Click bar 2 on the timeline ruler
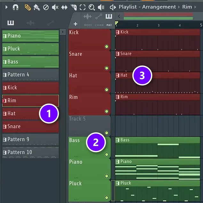 [137, 25]
